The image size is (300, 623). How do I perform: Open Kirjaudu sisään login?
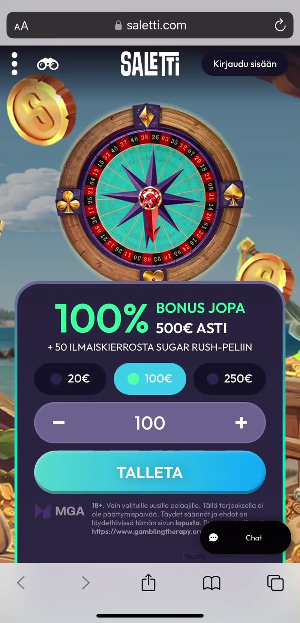click(x=245, y=64)
